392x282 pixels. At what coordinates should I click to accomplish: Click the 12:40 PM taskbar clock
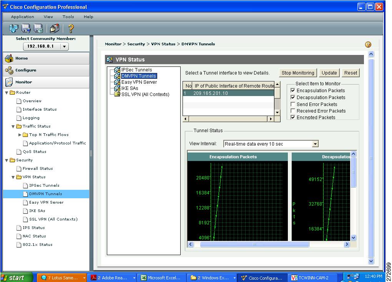click(373, 277)
